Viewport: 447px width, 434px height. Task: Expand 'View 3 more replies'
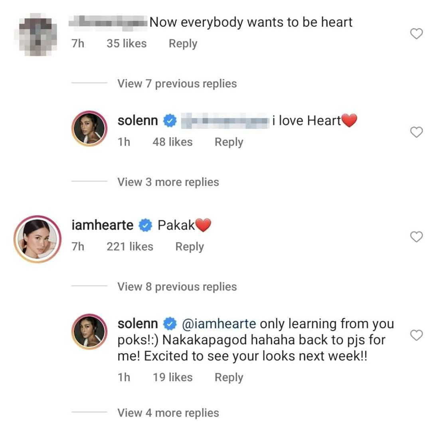pos(168,182)
